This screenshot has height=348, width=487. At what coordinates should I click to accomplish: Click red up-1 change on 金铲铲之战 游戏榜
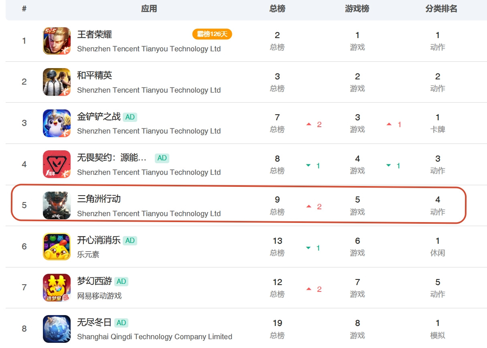coord(394,125)
